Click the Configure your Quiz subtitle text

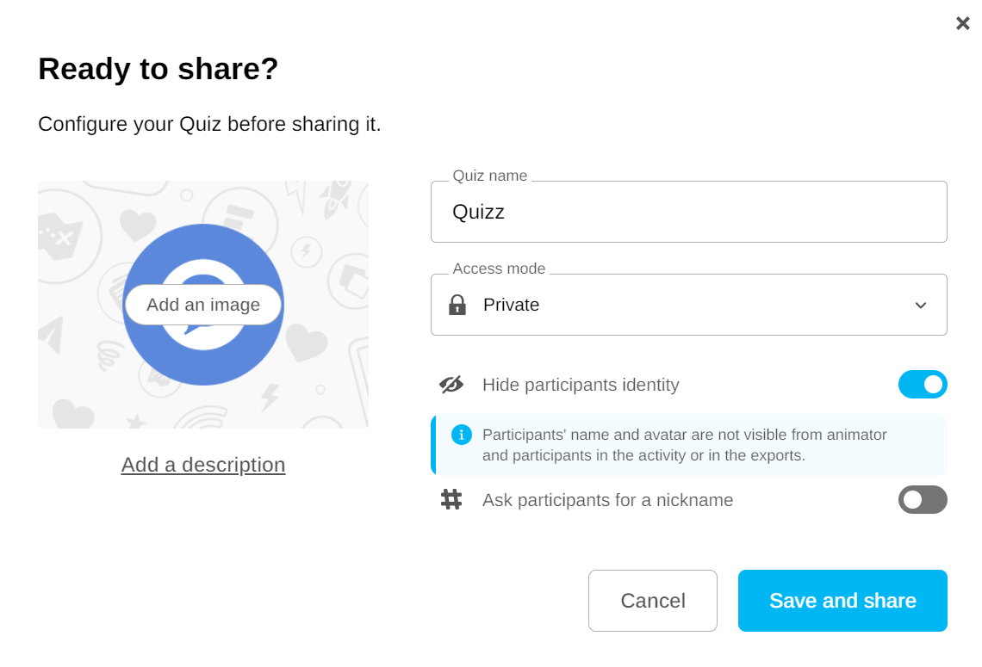click(209, 124)
